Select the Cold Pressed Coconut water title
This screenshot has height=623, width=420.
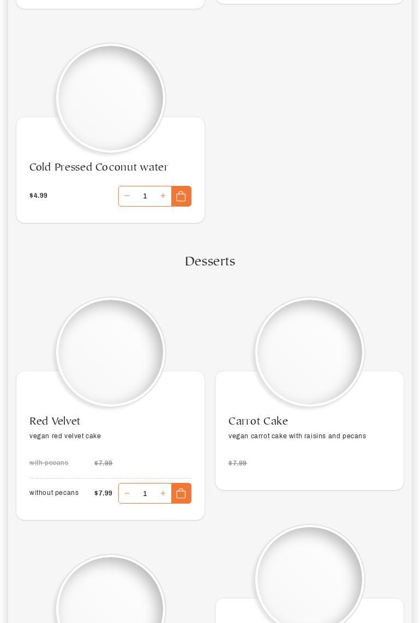pyautogui.click(x=99, y=167)
